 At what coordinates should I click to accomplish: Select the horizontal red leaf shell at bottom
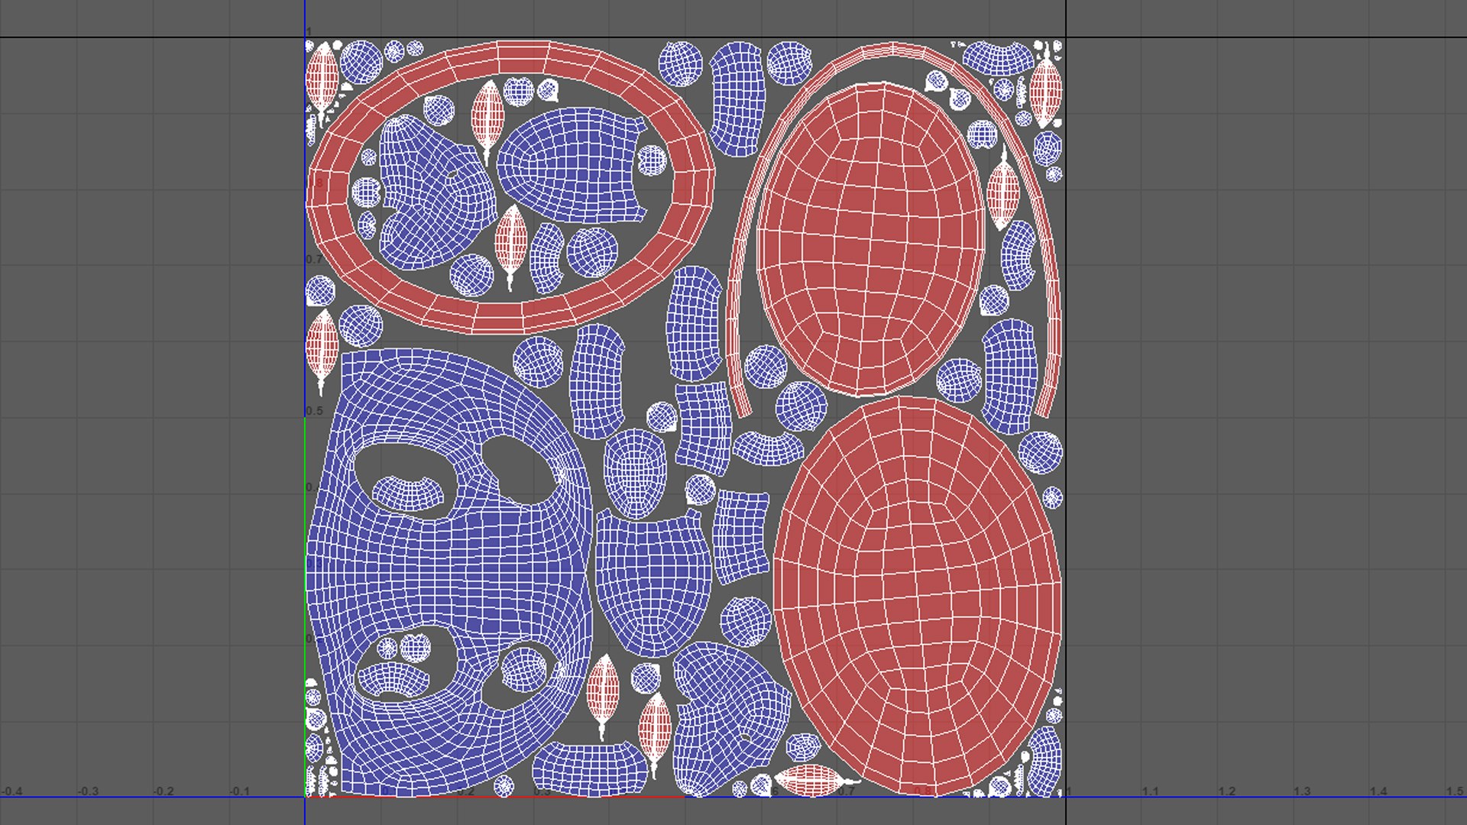point(808,781)
